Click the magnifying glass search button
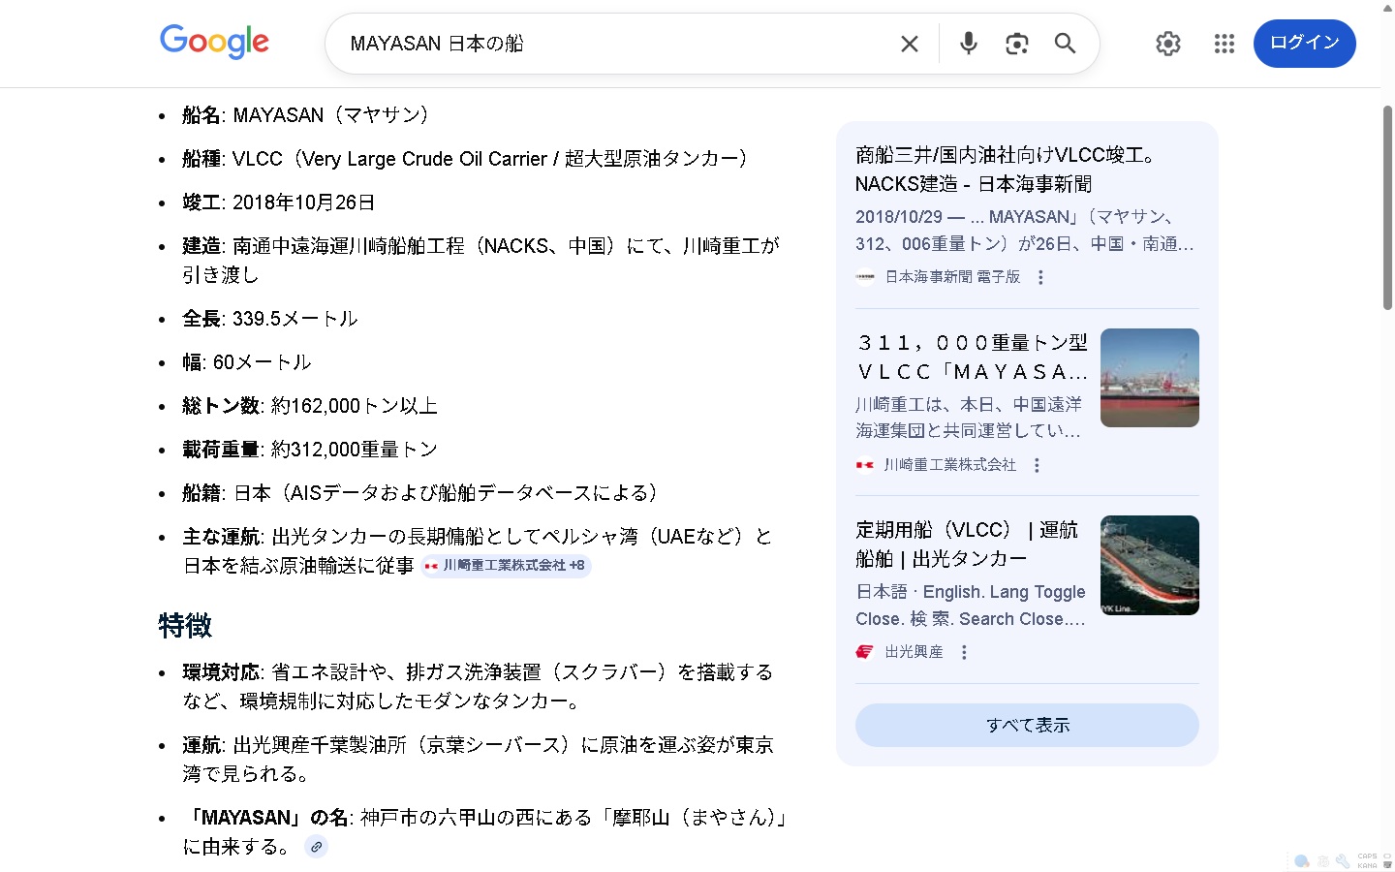This screenshot has width=1395, height=872. (x=1065, y=44)
